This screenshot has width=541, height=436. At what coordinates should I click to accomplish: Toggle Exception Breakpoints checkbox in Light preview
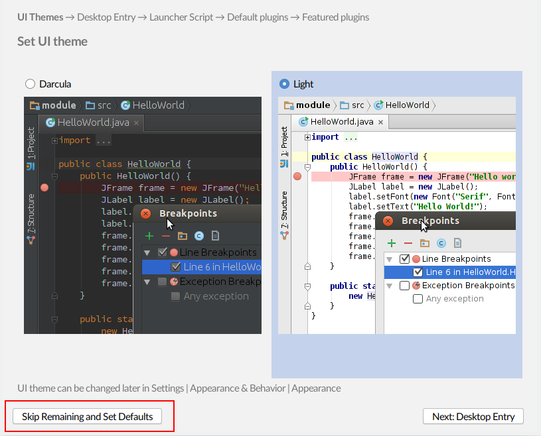click(x=404, y=286)
